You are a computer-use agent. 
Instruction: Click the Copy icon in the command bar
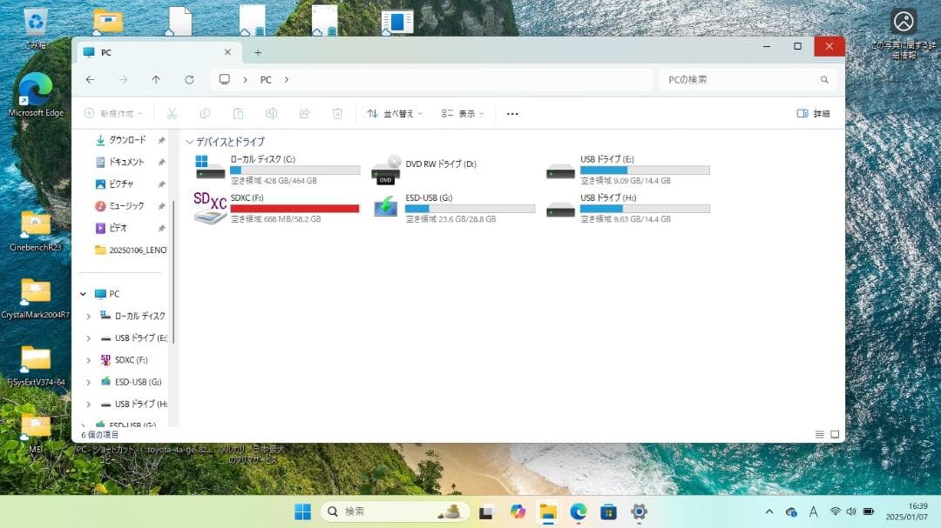point(205,113)
